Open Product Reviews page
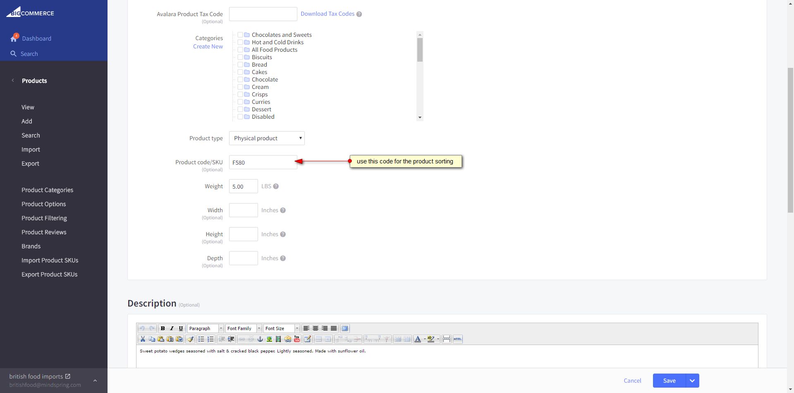This screenshot has width=794, height=393. tap(44, 232)
